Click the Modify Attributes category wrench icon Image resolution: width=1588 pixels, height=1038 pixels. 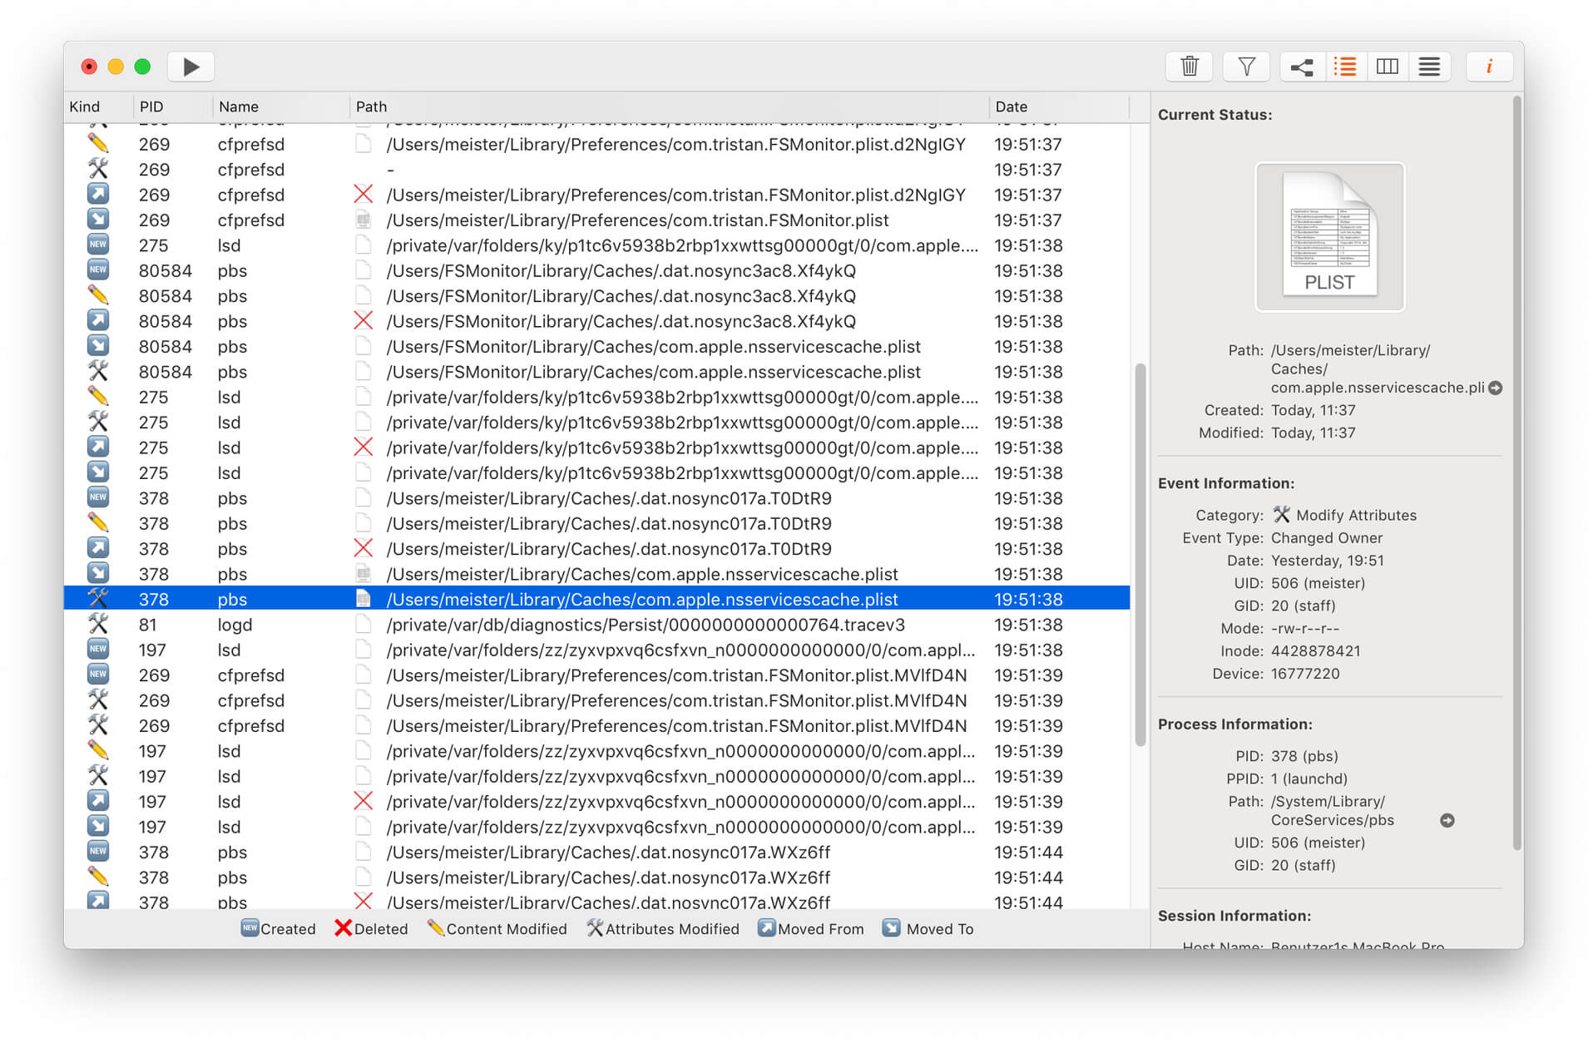[x=1281, y=515]
